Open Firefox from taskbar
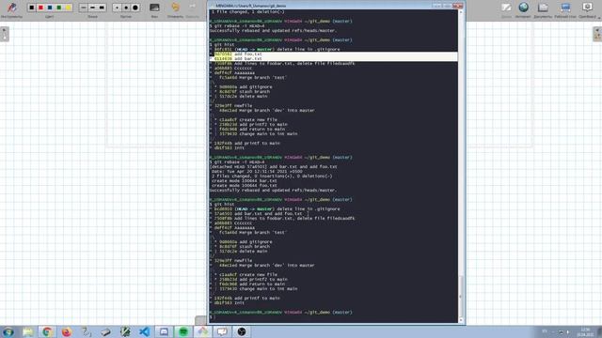The width and height of the screenshot is (602, 338). click(67, 331)
